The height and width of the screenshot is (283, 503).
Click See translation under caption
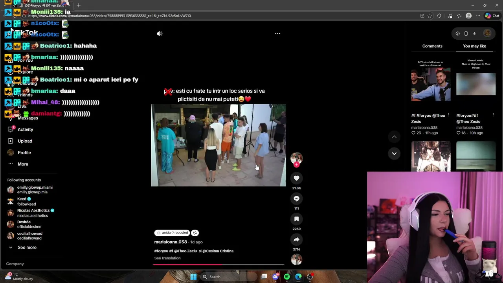(167, 258)
